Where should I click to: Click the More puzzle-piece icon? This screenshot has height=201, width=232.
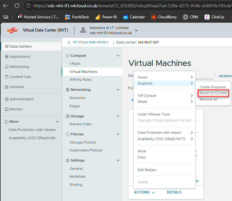click(7, 121)
